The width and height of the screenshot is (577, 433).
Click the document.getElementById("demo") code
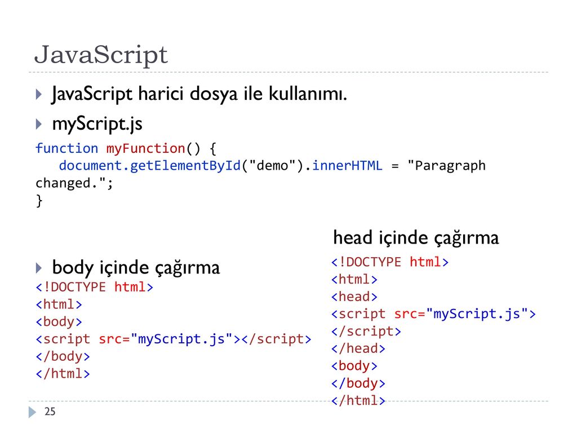pos(181,166)
